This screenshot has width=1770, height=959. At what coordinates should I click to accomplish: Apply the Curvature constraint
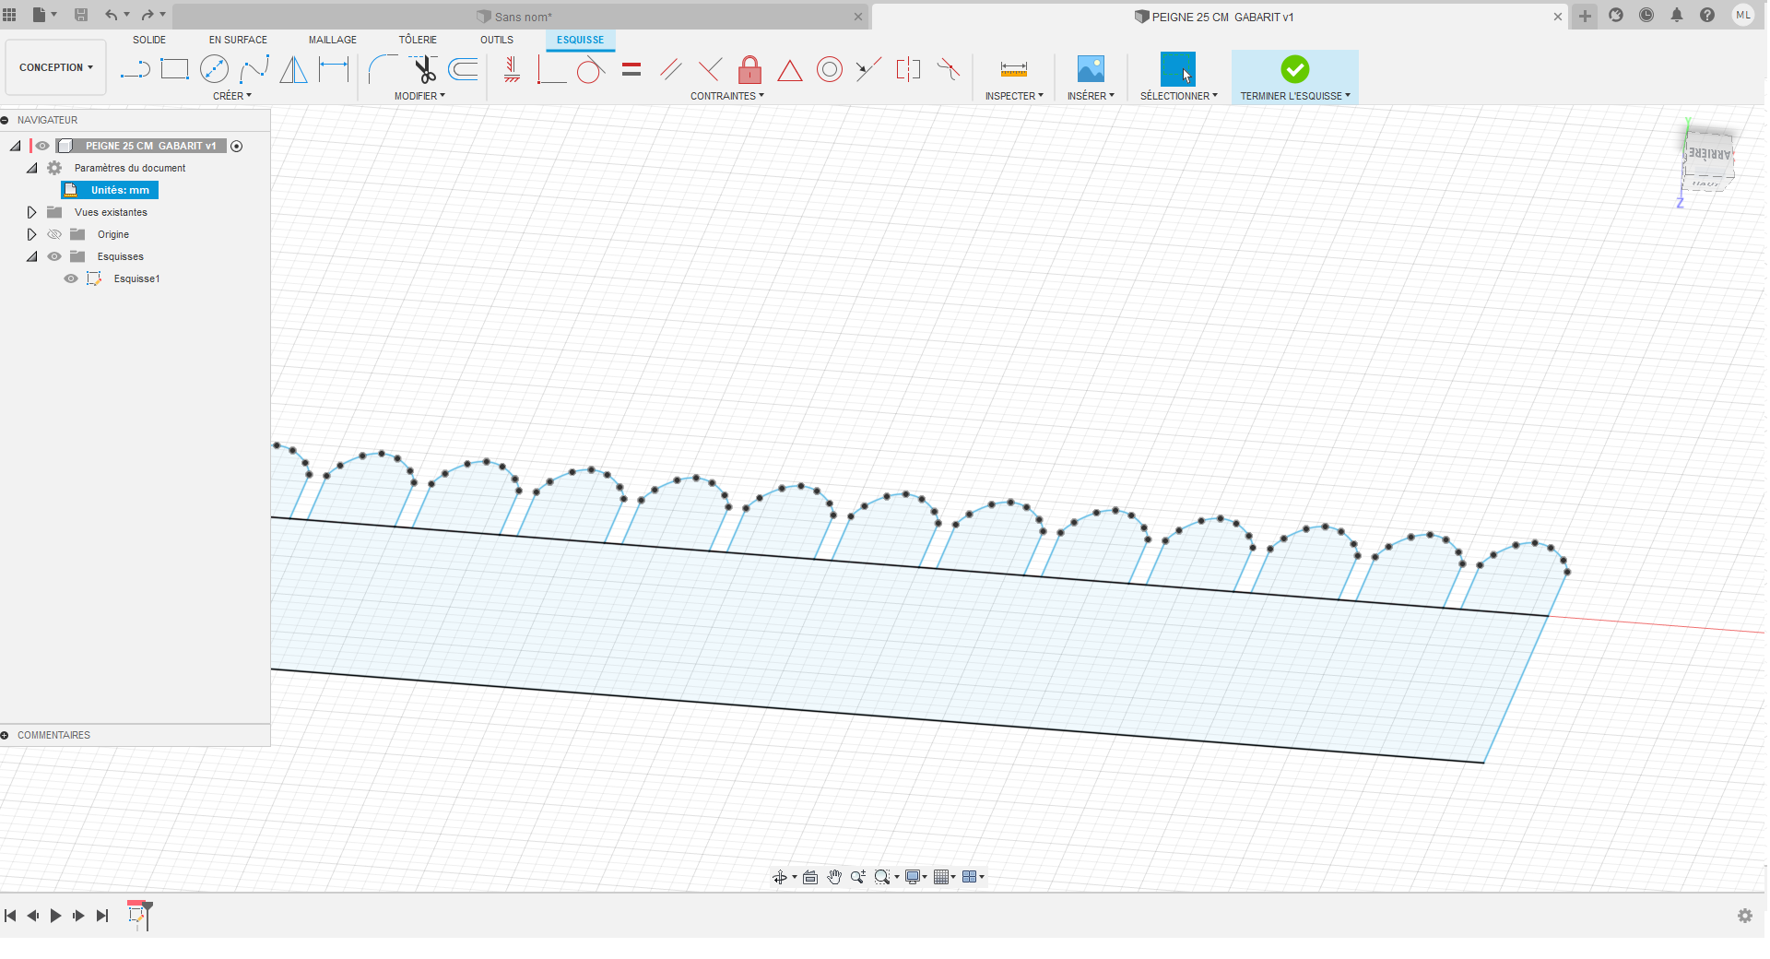pos(949,69)
